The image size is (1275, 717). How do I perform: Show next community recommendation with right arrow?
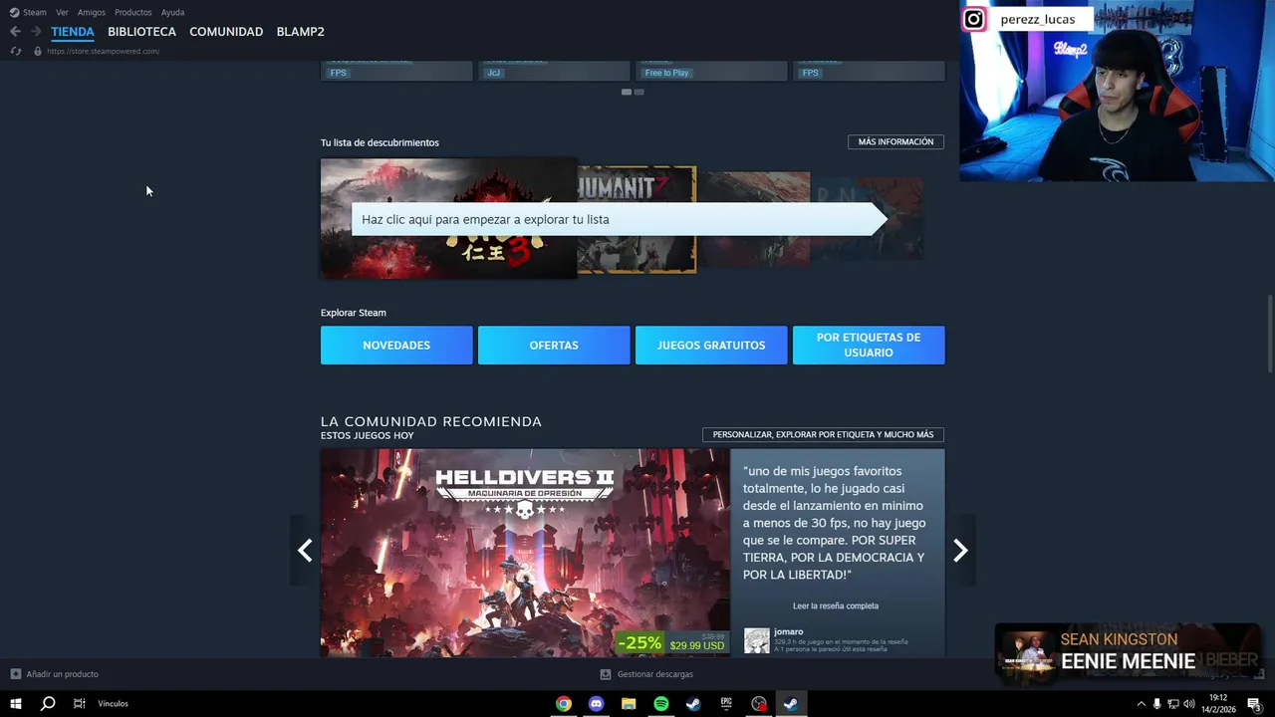click(x=960, y=551)
